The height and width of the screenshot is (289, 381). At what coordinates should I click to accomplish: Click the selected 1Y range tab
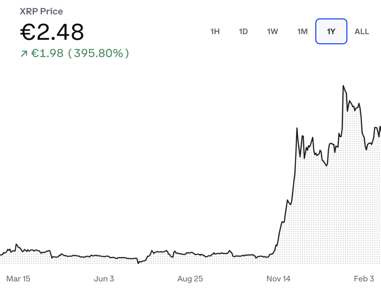point(331,31)
